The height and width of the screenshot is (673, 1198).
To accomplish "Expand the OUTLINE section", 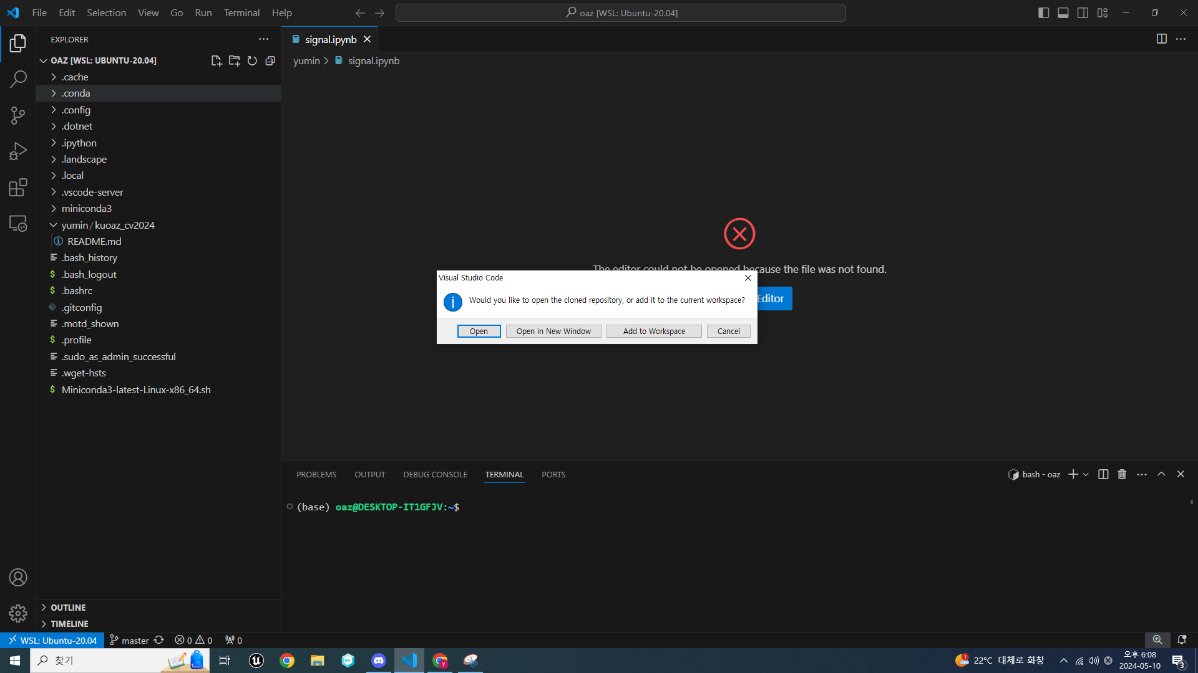I will 68,608.
